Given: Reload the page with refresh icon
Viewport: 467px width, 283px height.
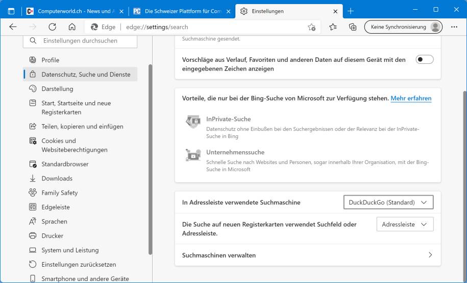Looking at the screenshot, I should (53, 27).
